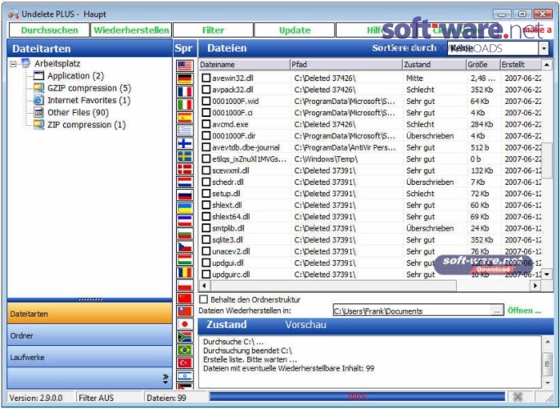Click file list scroll-down arrow
560x409 pixels.
coord(547,275)
